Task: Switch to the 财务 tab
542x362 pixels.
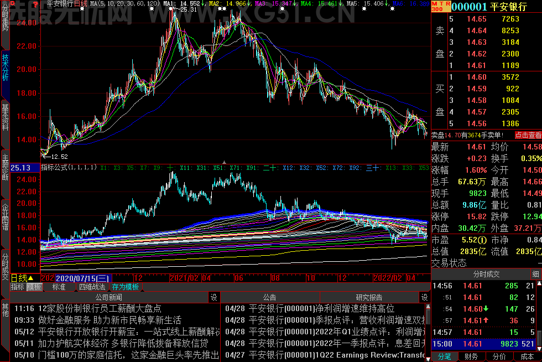Action: click(471, 357)
